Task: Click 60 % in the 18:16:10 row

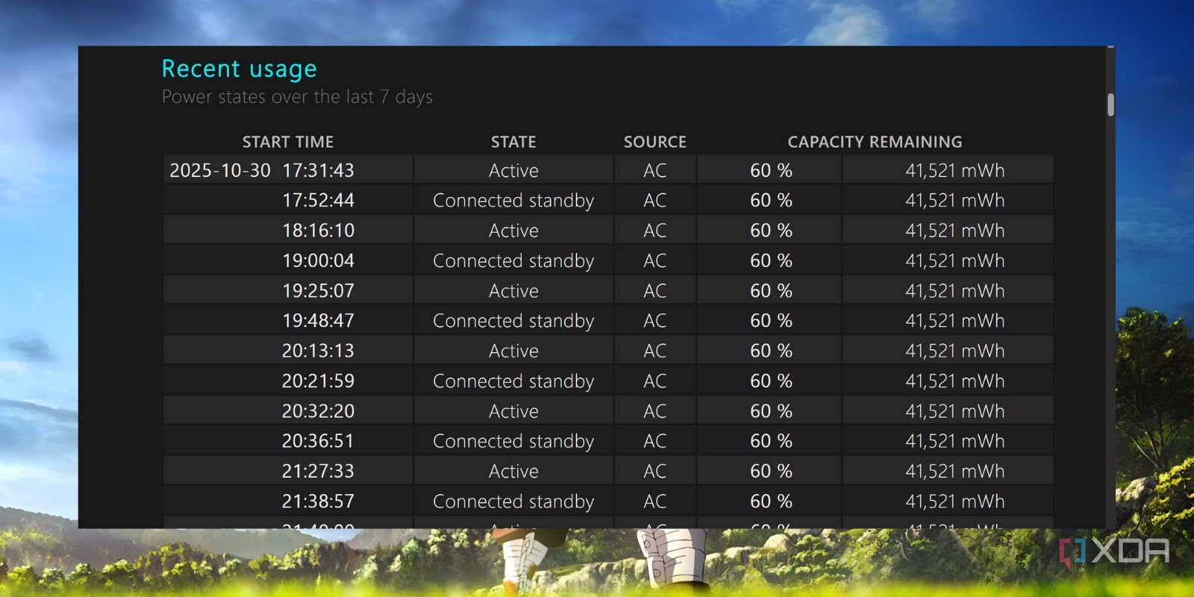Action: pyautogui.click(x=770, y=230)
